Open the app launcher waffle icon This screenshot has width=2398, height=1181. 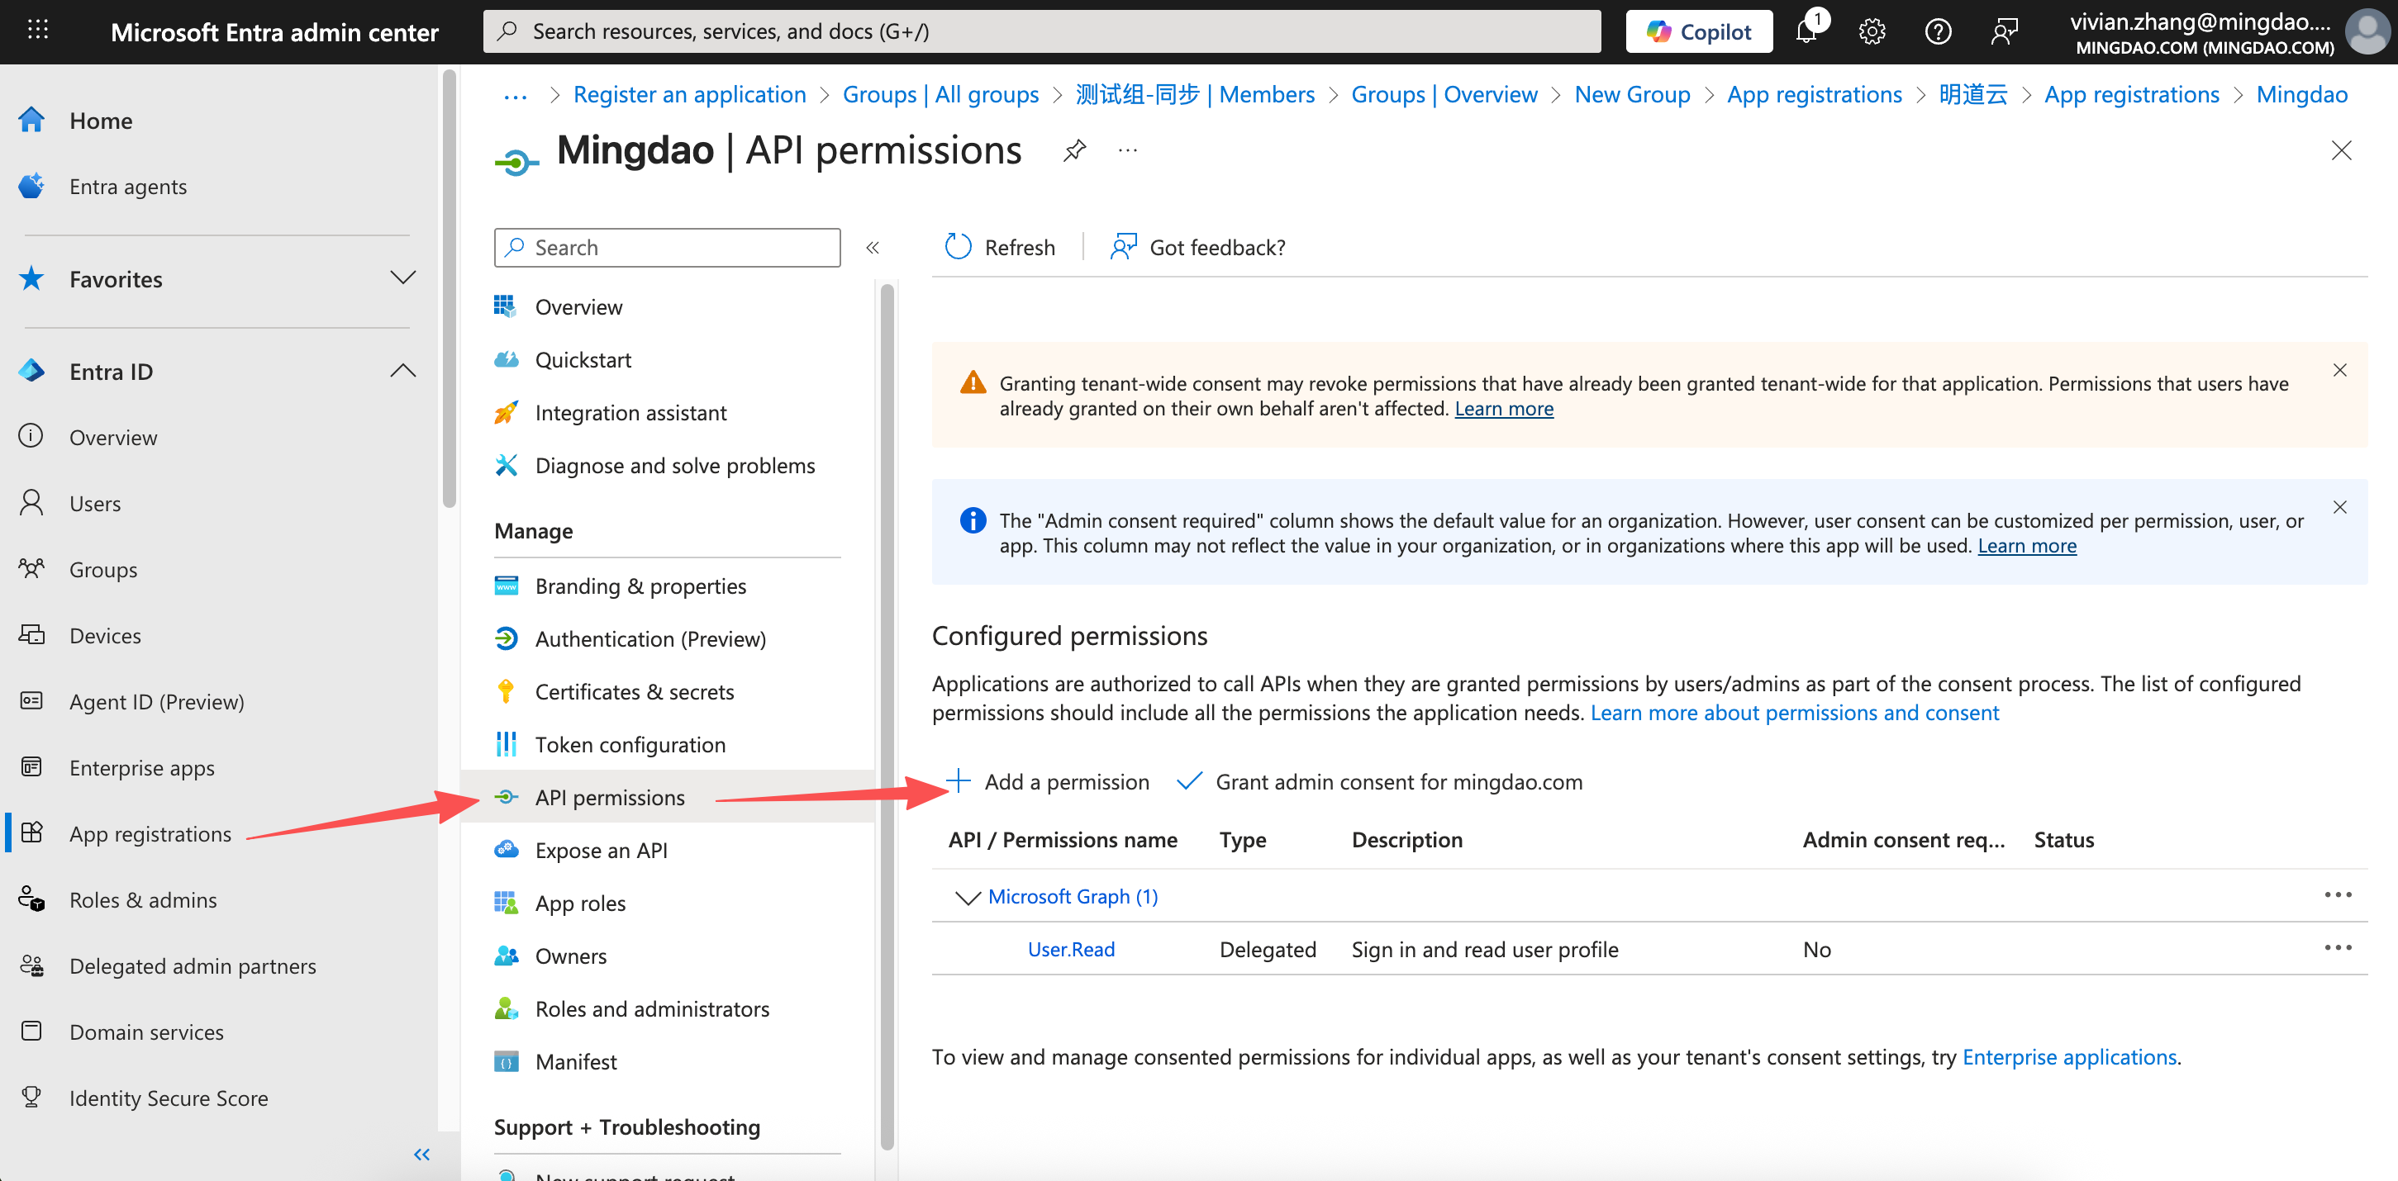(x=37, y=31)
